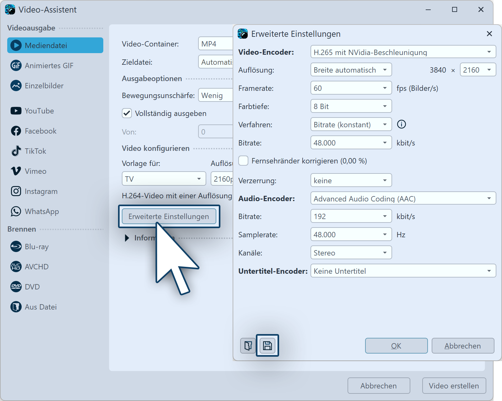Click the info icon next to Verfahren
The image size is (502, 401).
(x=401, y=124)
